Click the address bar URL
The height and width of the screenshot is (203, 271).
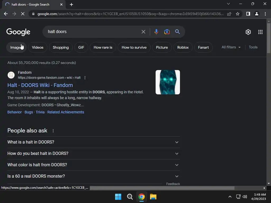[130, 14]
